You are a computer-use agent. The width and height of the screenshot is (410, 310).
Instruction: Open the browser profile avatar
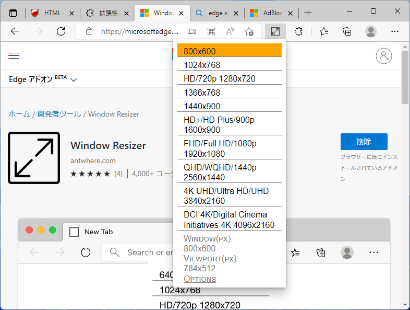pos(370,31)
